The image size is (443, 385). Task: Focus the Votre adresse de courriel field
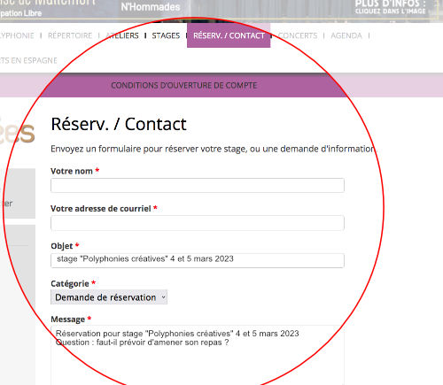(198, 223)
